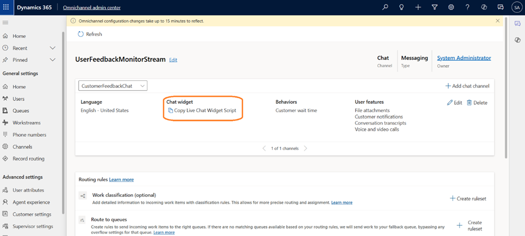Screen dimensions: 525x236
Task: Expand the Pinned section in sidebar
Action: 53,60
